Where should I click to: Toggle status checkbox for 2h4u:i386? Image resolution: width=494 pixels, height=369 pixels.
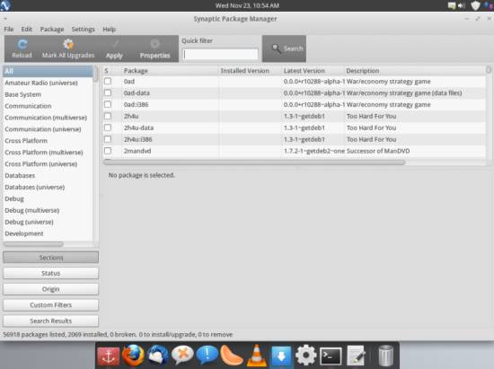(108, 139)
